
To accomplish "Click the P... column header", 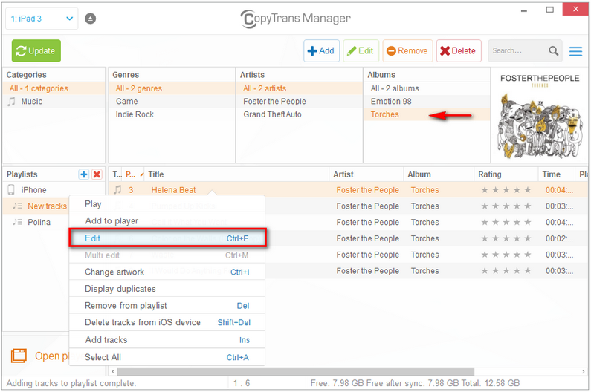I will [131, 174].
